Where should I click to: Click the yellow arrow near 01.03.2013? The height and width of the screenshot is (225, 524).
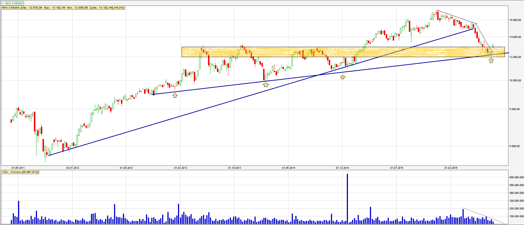point(175,96)
